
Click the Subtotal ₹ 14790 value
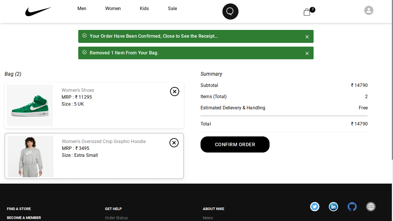point(359,85)
